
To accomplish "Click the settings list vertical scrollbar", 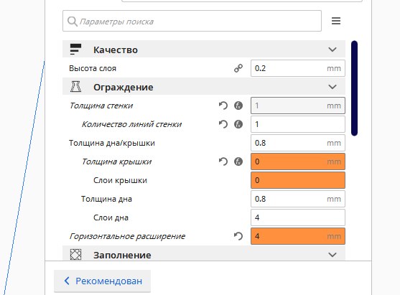I will coord(354,88).
